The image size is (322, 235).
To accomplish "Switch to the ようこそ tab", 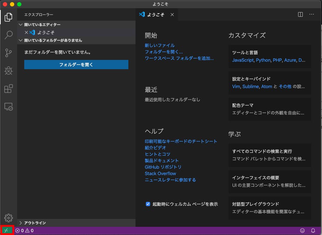I will point(156,15).
